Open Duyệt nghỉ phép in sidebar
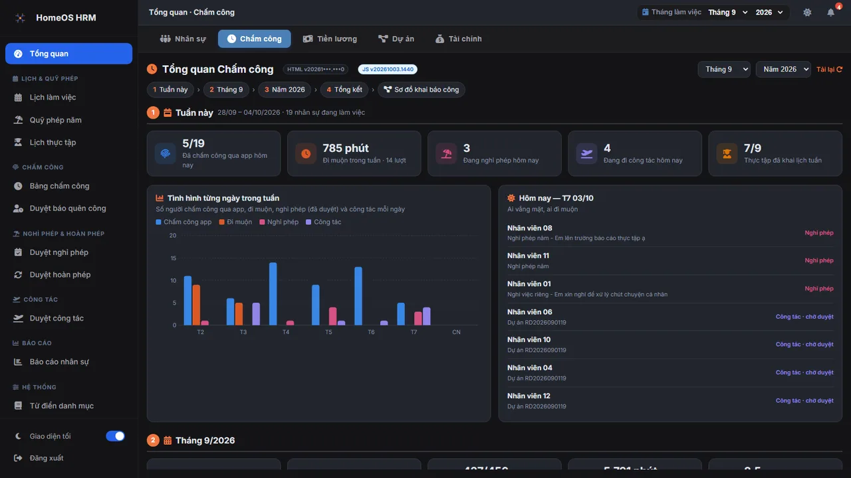This screenshot has height=478, width=851. tap(69, 252)
